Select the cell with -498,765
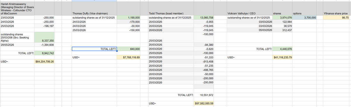The image size is (351, 107). [x=204, y=70]
